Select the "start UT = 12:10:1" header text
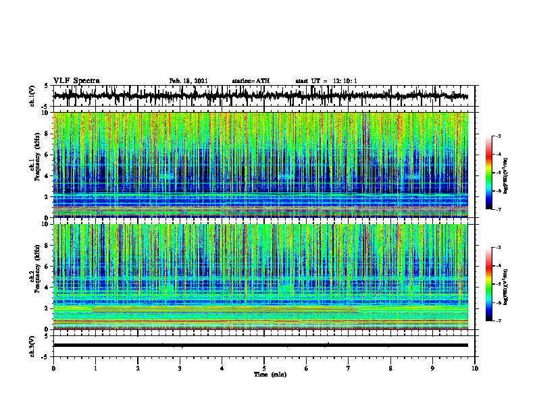Screen dimensions: 535x413 coord(326,81)
